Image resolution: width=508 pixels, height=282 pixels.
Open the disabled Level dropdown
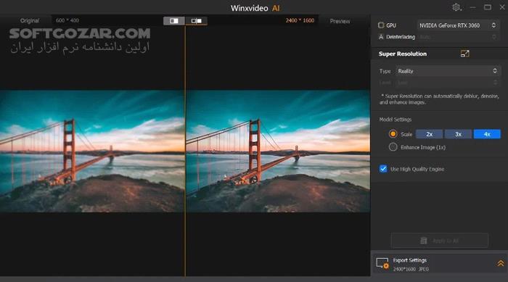(x=448, y=83)
